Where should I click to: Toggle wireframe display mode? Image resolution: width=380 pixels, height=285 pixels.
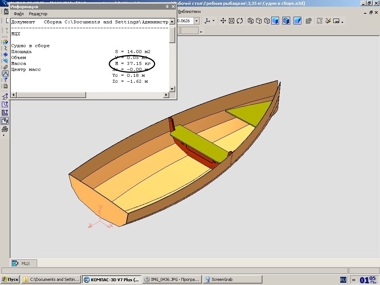pos(250,21)
